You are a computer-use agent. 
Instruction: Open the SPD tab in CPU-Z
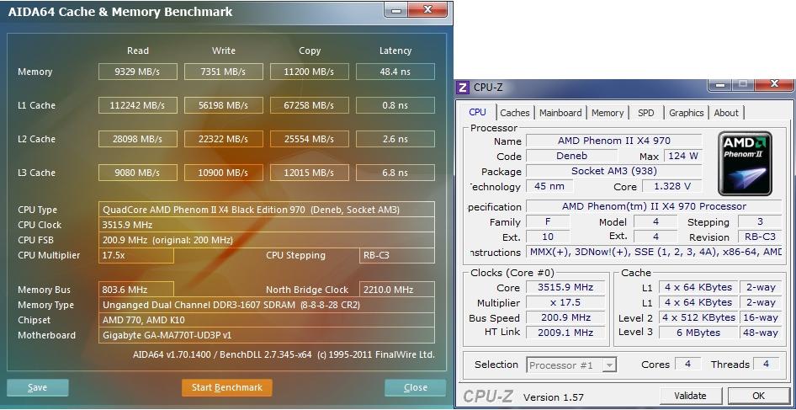tap(645, 113)
